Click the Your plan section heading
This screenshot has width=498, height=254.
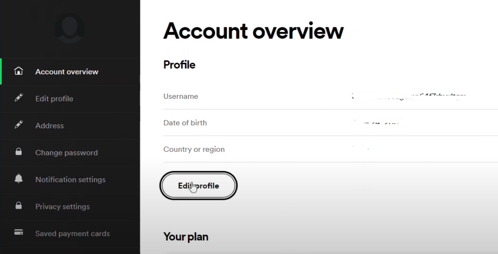tap(186, 237)
